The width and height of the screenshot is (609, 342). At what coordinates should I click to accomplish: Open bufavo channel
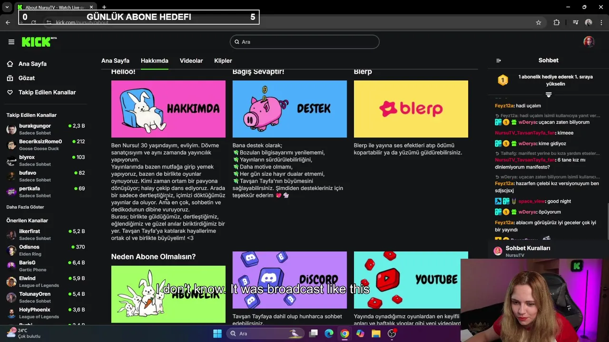tap(46, 176)
